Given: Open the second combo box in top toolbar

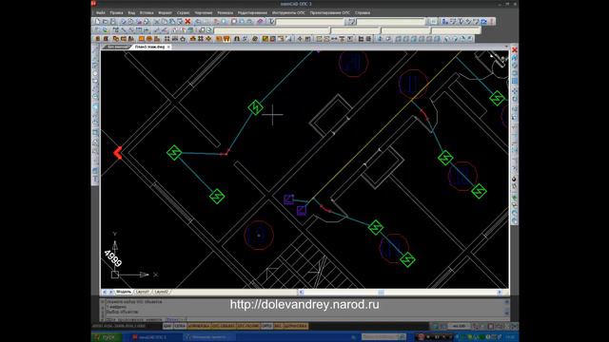Looking at the screenshot, I should [391, 22].
